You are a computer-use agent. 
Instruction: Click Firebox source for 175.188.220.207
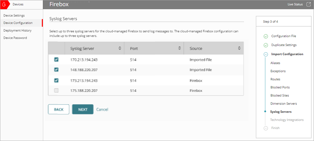[x=196, y=91]
